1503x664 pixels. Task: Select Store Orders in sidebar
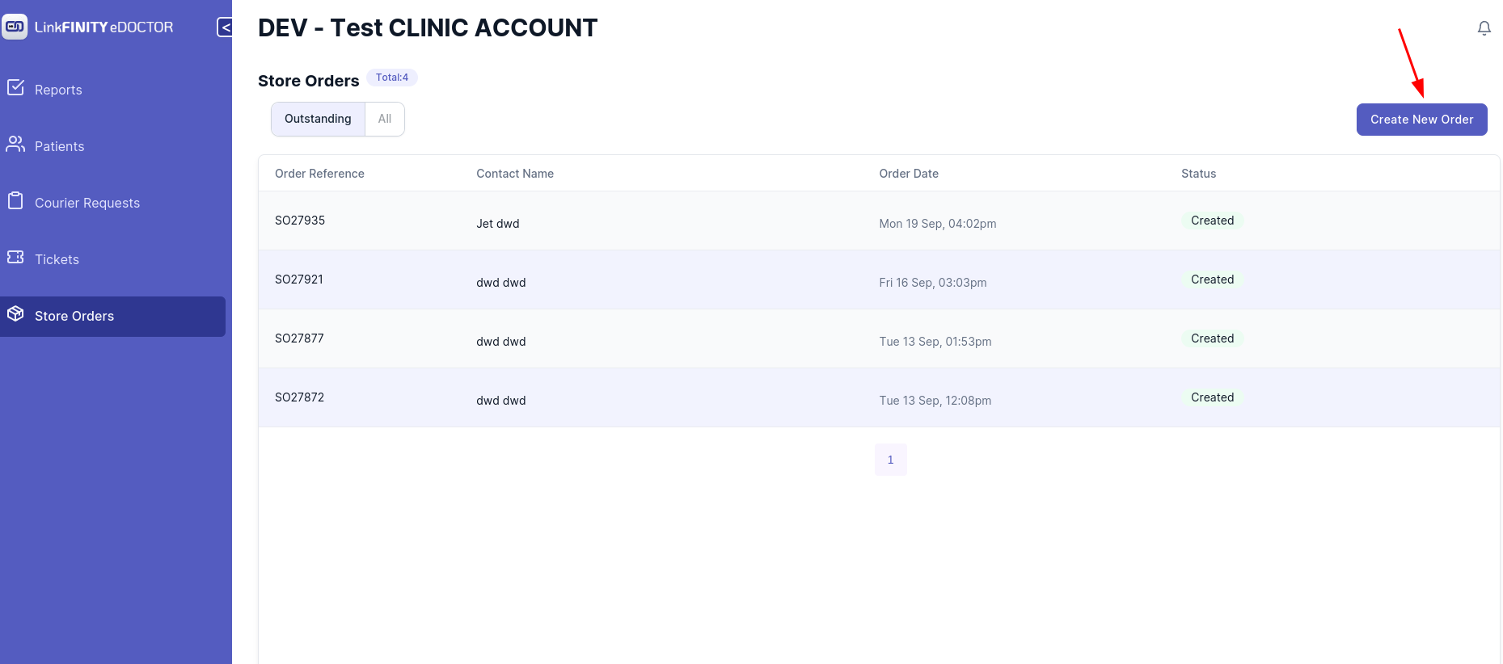112,316
